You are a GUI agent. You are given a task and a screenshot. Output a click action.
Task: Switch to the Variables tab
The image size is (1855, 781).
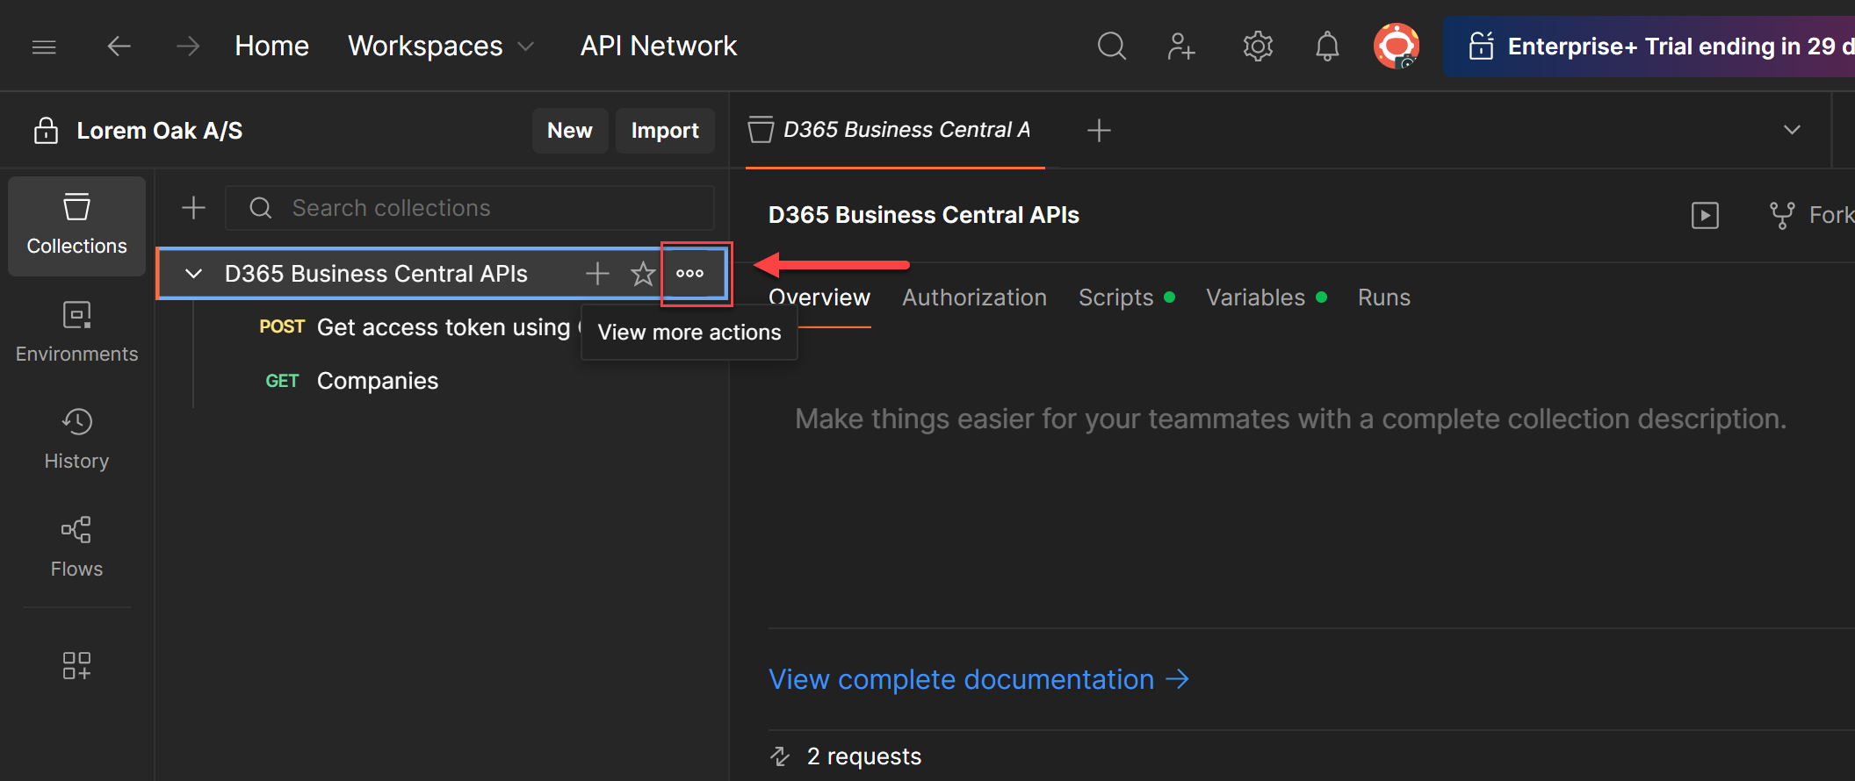(x=1266, y=297)
